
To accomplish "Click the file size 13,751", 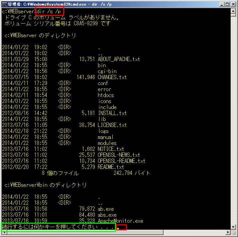I will pyautogui.click(x=87, y=59).
